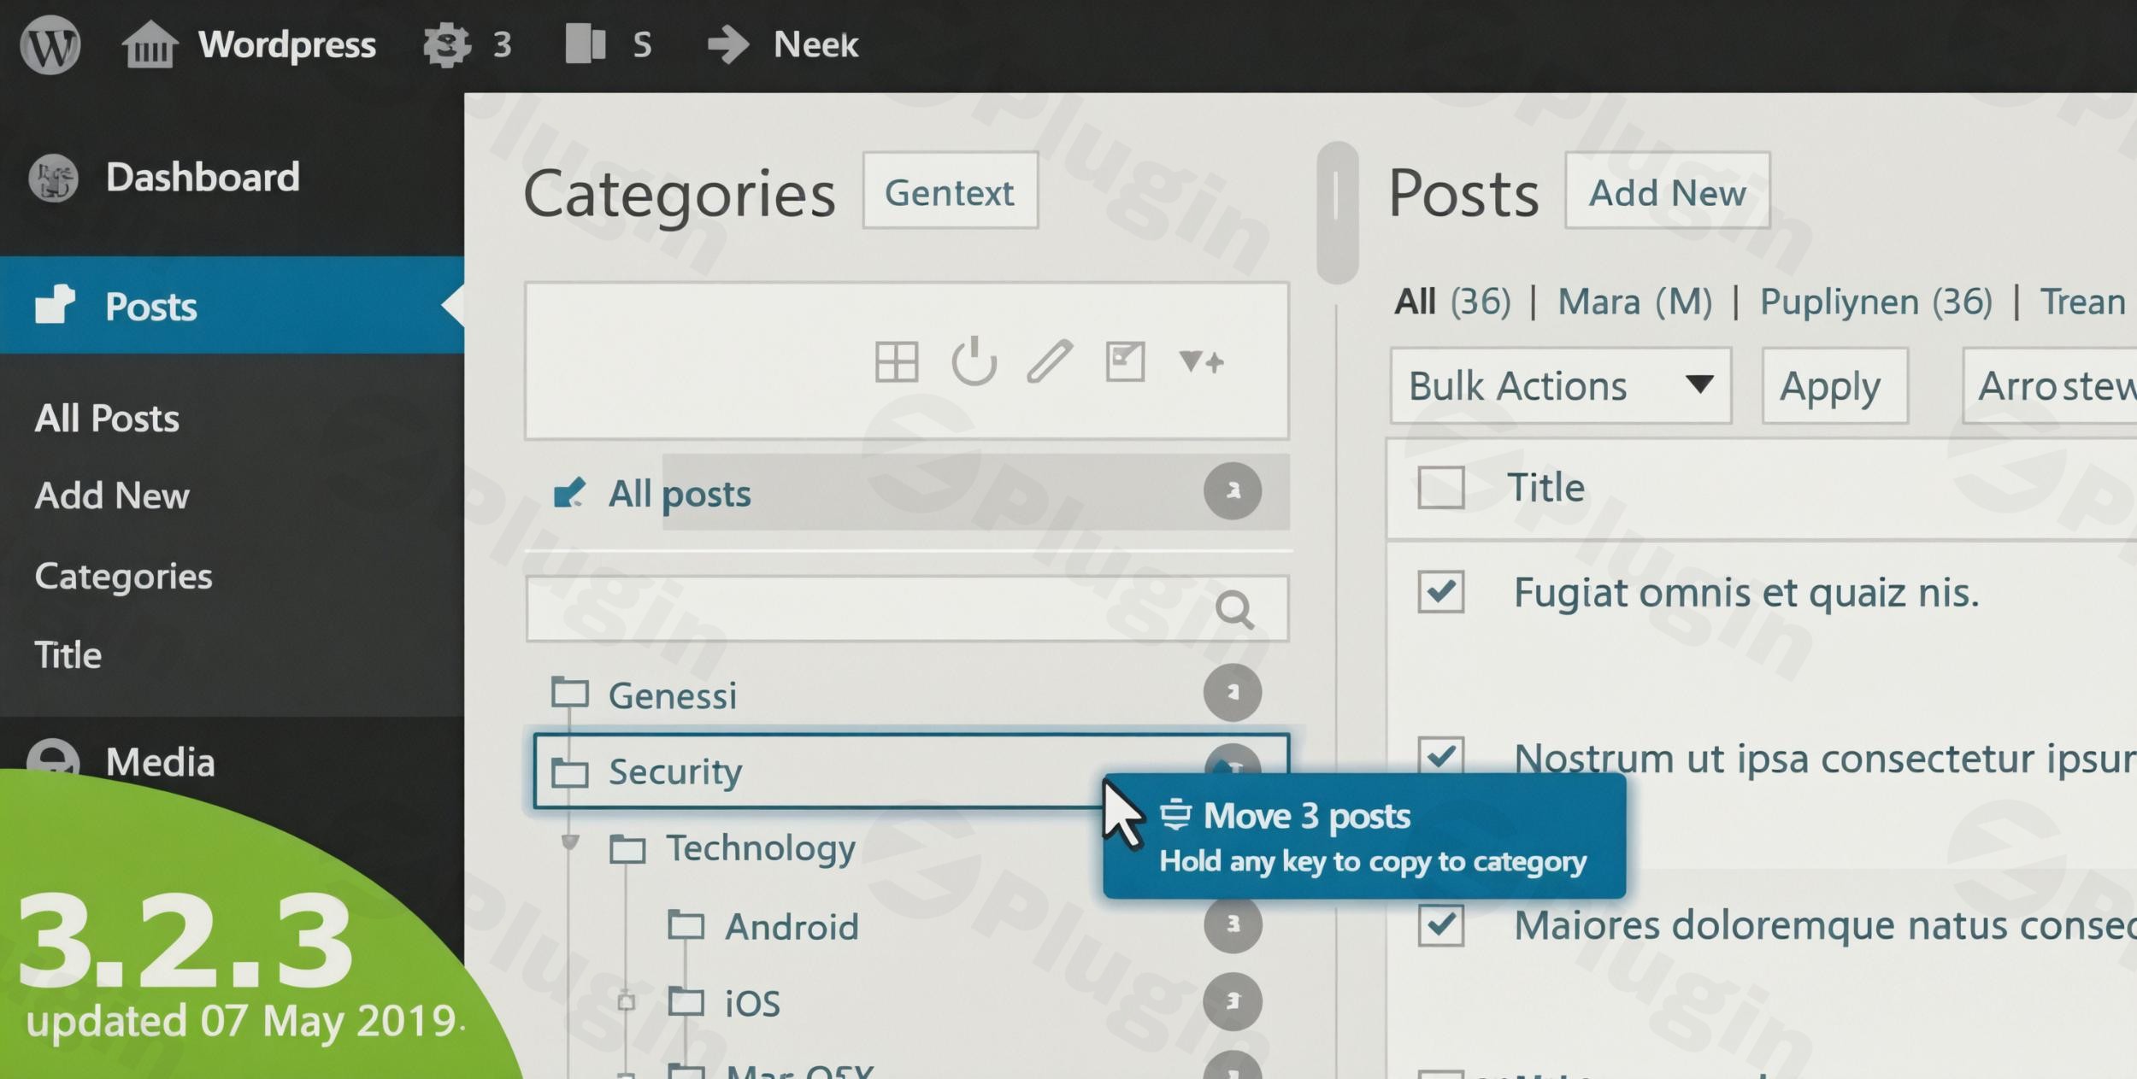
Task: Click the Apply button
Action: [1834, 385]
